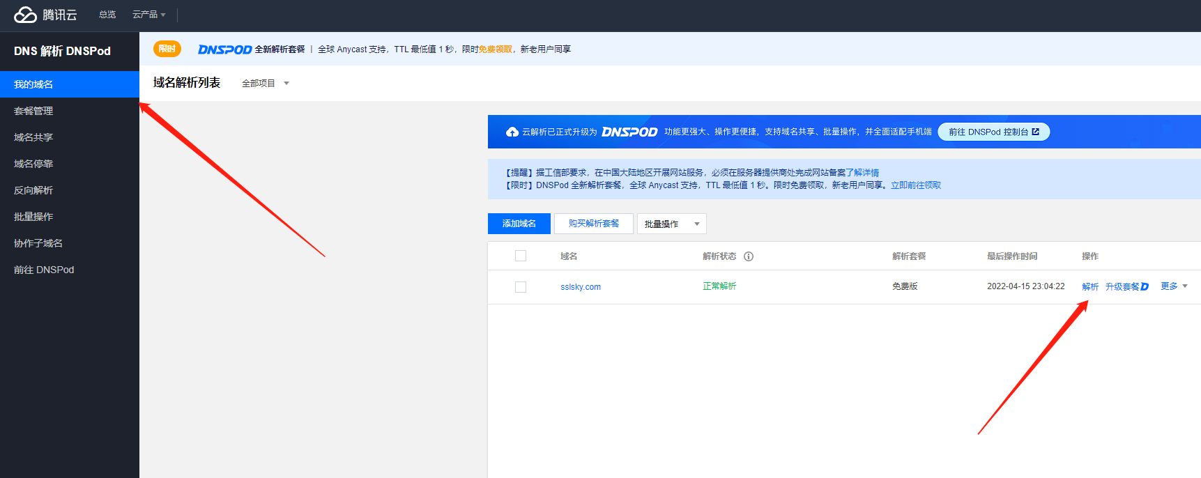Expand the 更多 menu for sslsky.com
Viewport: 1201px width, 478px height.
[x=1174, y=286]
